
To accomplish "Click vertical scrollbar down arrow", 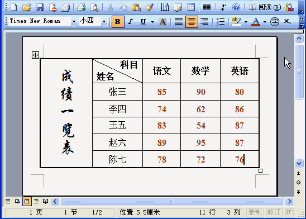I will pyautogui.click(x=299, y=163).
